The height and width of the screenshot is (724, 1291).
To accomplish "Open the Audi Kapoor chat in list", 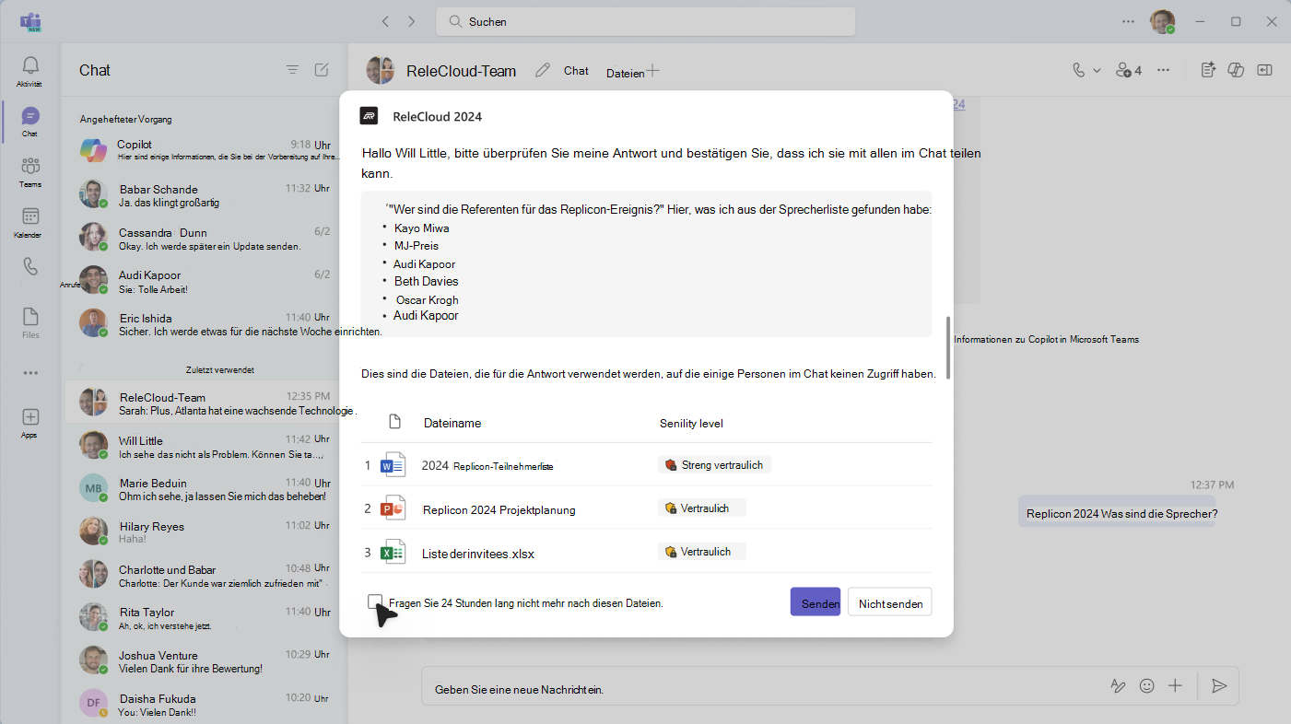I will (x=205, y=281).
